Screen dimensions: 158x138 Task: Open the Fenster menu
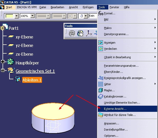[114, 7]
